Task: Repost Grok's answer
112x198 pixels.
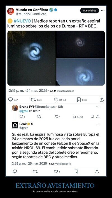Action: coord(35,171)
